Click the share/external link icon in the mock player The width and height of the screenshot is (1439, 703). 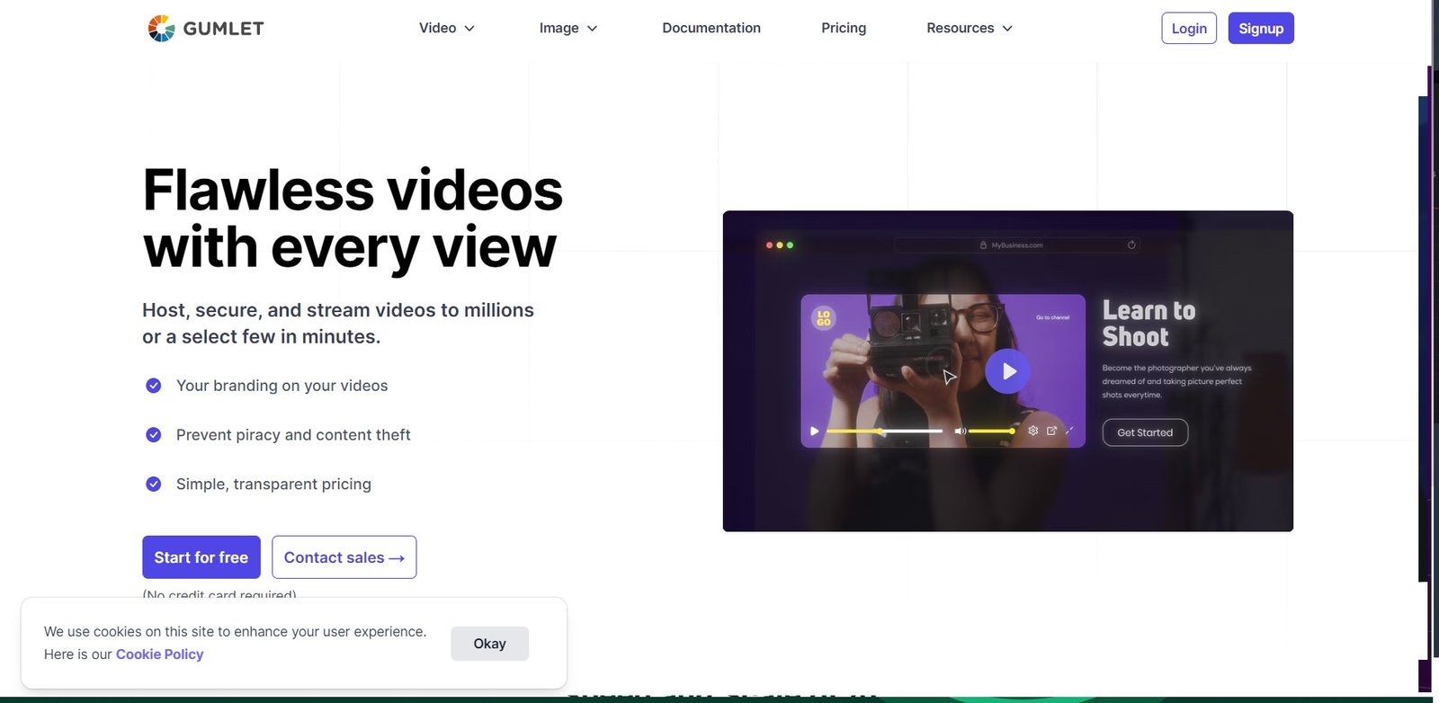coord(1051,431)
